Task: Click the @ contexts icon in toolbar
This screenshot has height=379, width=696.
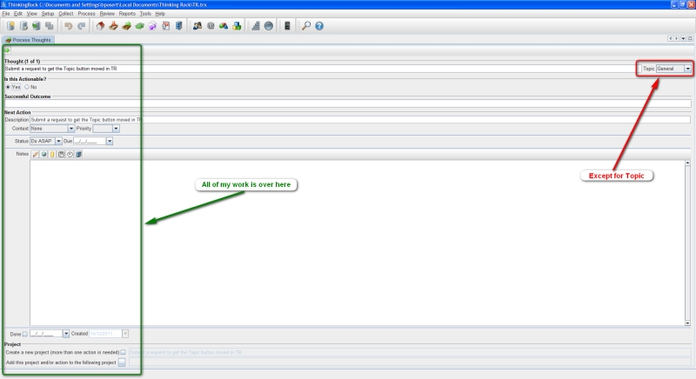Action: click(x=211, y=27)
